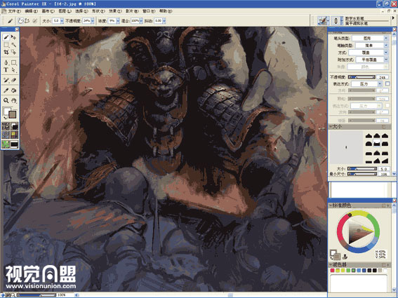Select the Crop tool

[x=6, y=53]
